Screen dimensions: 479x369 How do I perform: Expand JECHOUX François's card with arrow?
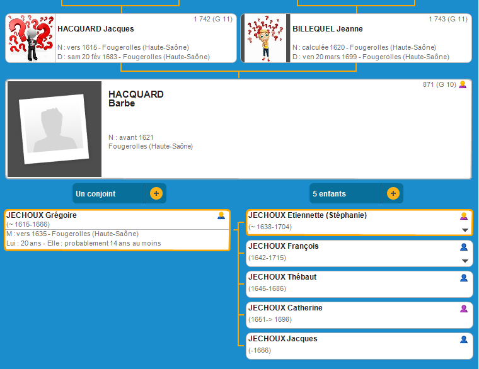coord(465,261)
